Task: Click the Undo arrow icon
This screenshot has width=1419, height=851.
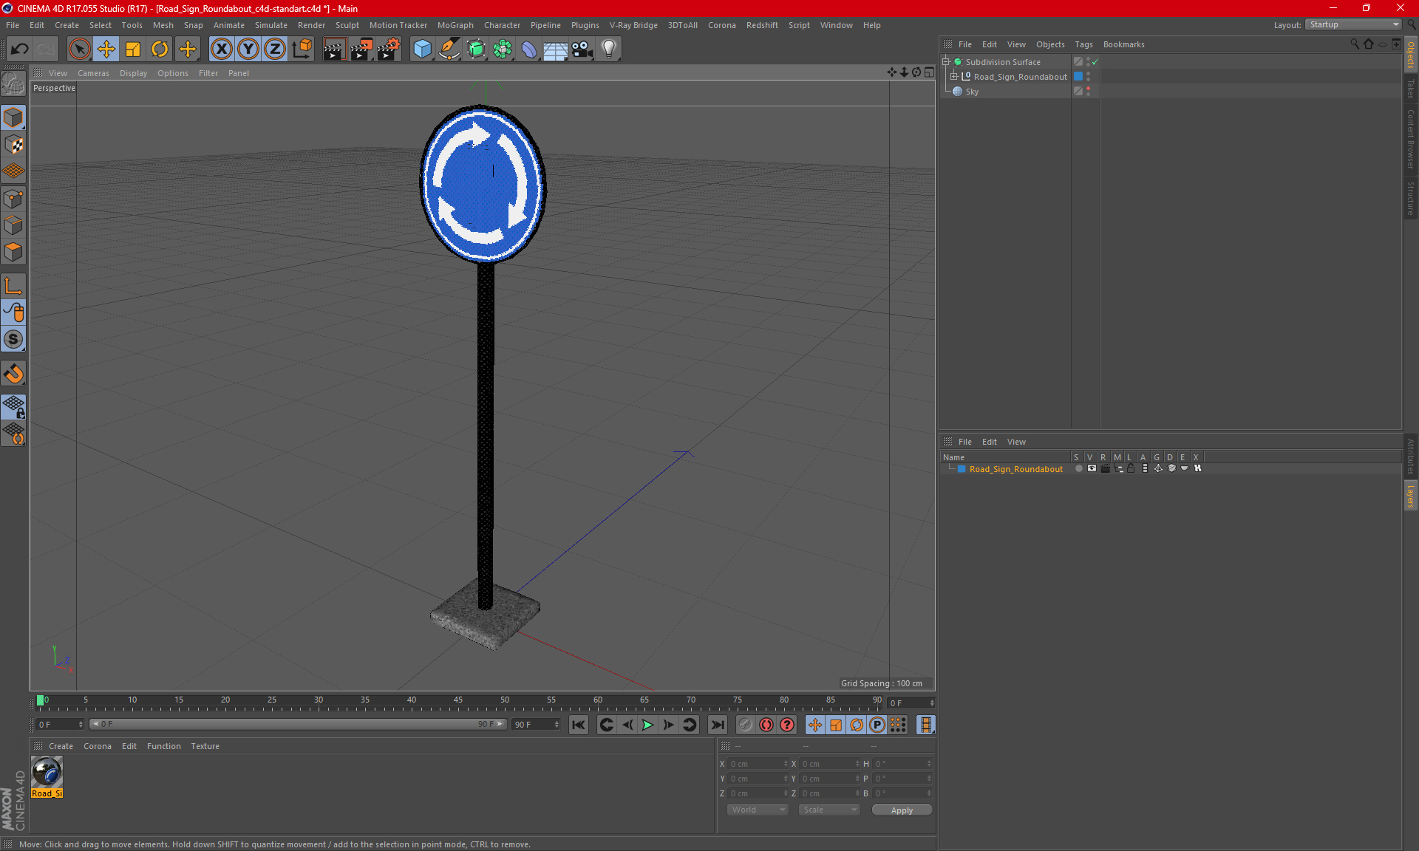Action: 20,49
